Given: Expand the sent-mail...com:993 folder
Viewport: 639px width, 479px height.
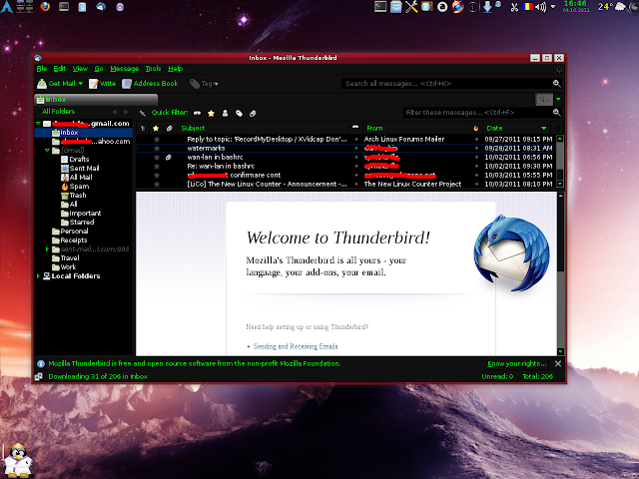Looking at the screenshot, I should pos(47,248).
